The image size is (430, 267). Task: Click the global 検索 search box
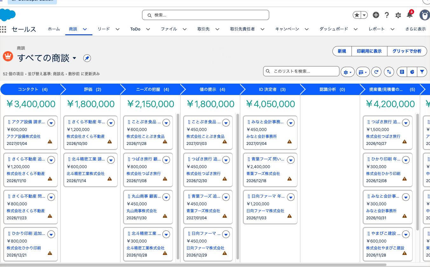205,15
